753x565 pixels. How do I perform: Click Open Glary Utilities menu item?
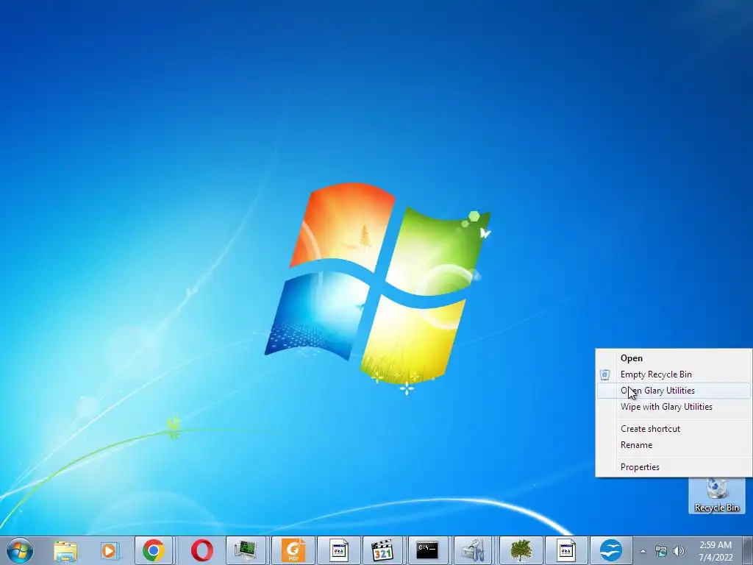pyautogui.click(x=674, y=391)
